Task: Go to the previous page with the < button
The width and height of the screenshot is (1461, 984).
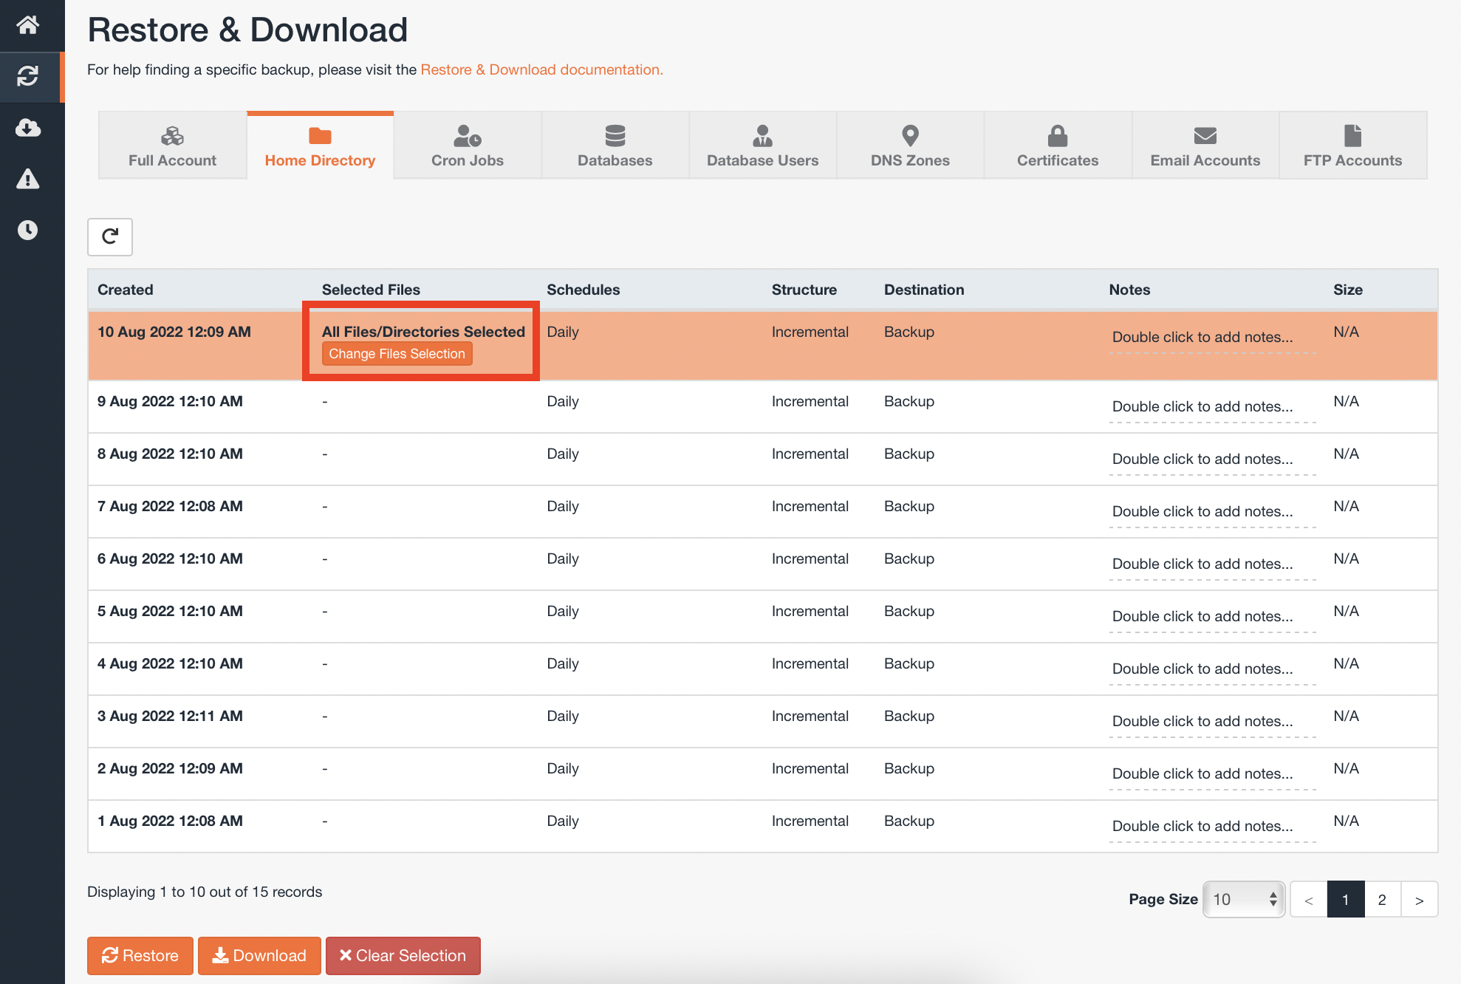Action: point(1309,899)
